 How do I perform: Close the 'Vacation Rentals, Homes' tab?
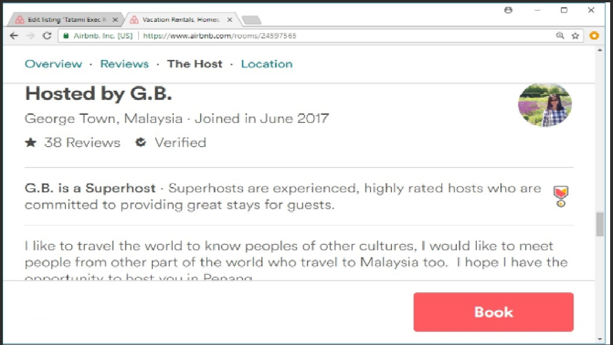coord(230,20)
